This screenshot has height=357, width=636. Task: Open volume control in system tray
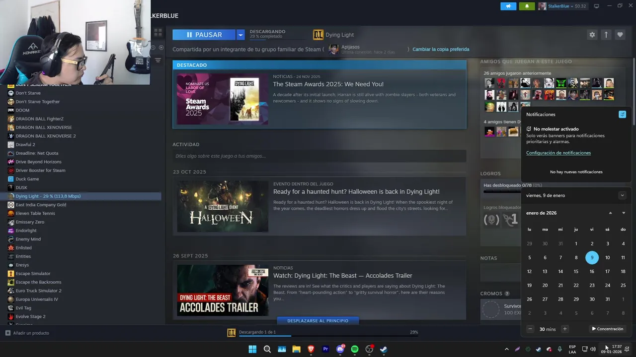coord(592,349)
